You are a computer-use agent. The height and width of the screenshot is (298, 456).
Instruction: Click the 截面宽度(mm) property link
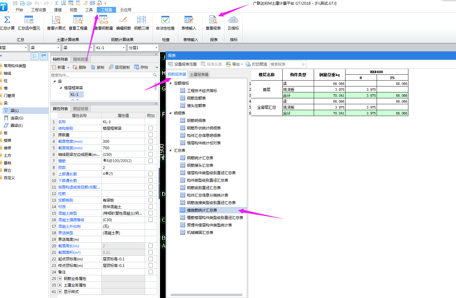[x=70, y=141]
